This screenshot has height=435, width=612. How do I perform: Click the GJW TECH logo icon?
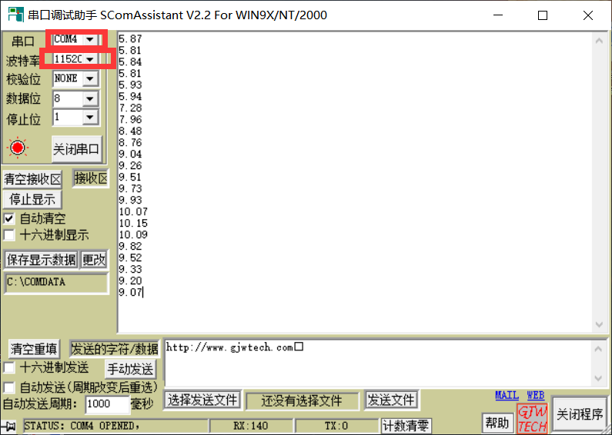[x=532, y=419]
